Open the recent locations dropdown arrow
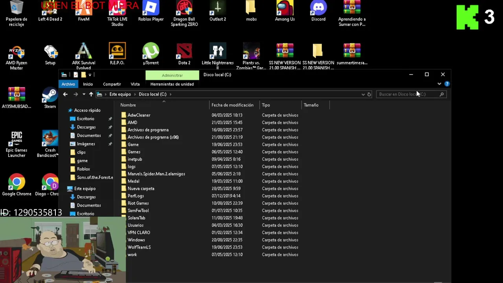The image size is (503, 283). 84,94
